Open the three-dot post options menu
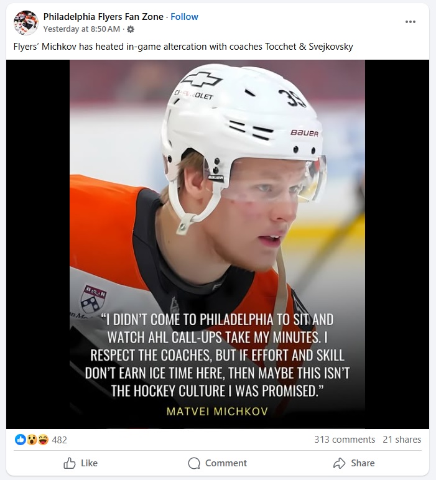 click(x=410, y=22)
